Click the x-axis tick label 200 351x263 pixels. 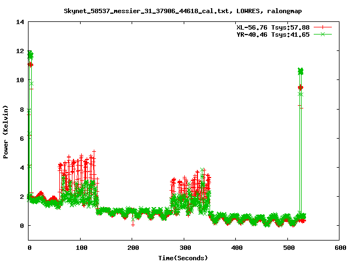(133, 248)
